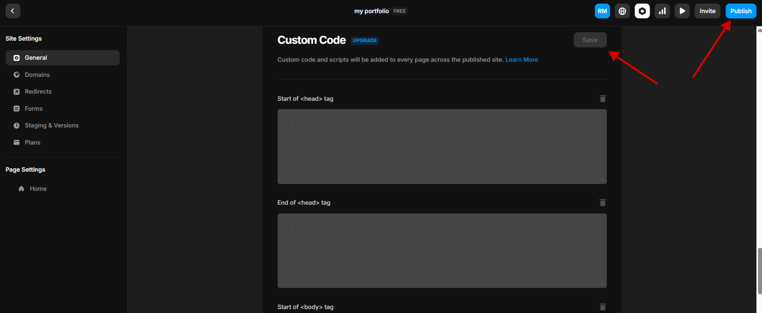Open Forms settings
The image size is (762, 313).
pyautogui.click(x=63, y=109)
